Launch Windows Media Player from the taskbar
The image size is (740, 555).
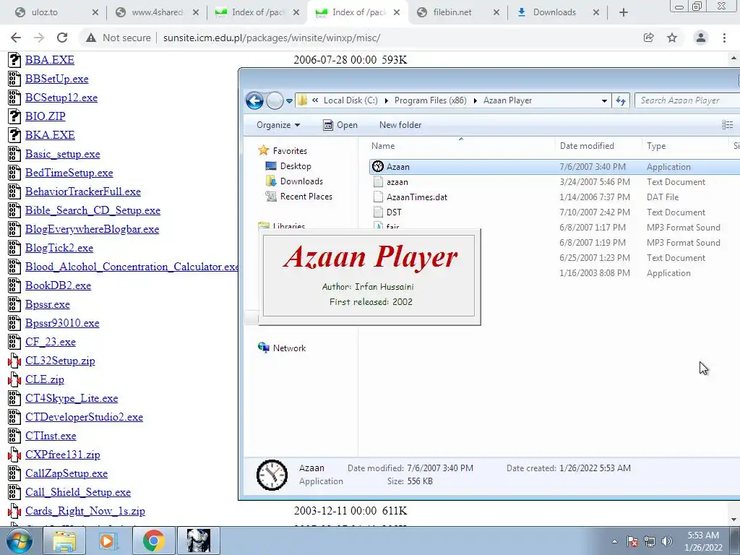pos(108,541)
